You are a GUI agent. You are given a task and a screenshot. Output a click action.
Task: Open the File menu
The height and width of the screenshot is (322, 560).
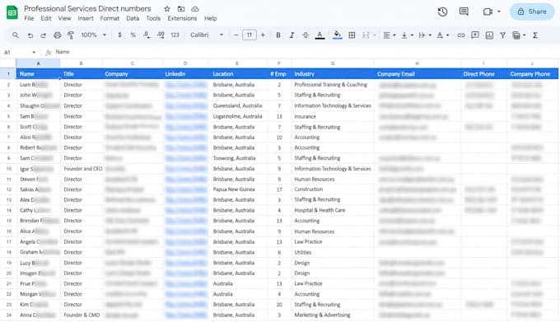tap(29, 18)
